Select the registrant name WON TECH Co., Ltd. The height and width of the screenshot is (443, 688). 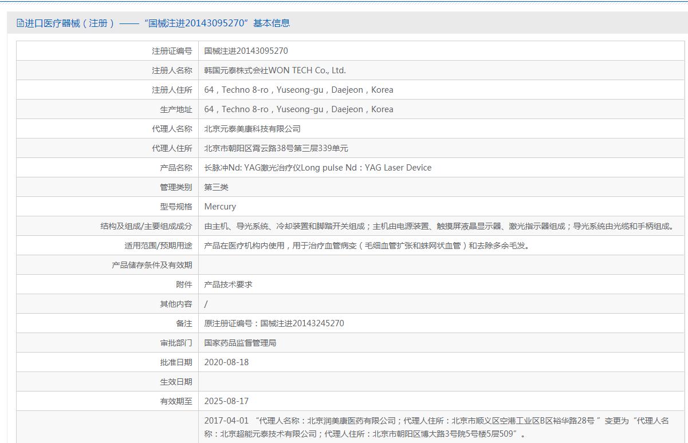click(275, 70)
